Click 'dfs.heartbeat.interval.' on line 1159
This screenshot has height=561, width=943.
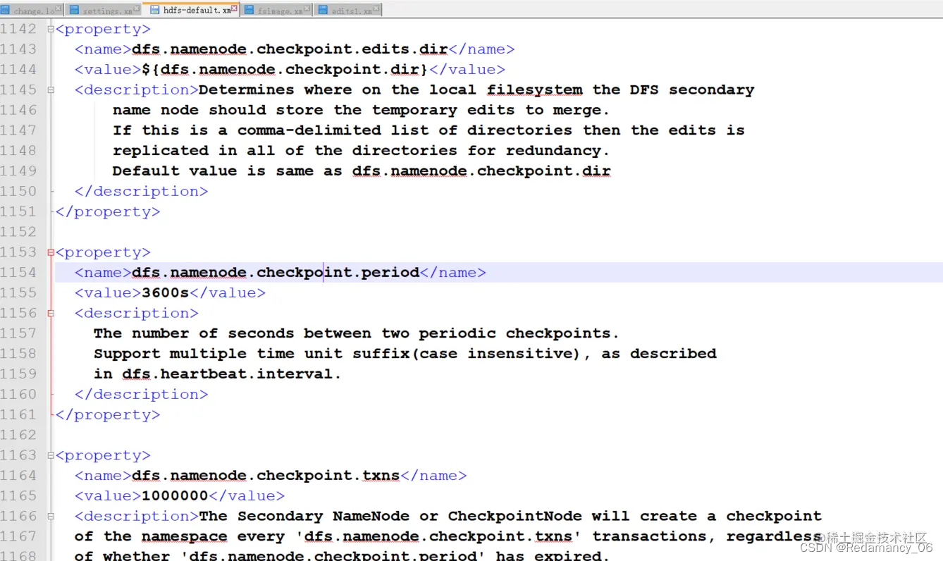click(x=232, y=374)
